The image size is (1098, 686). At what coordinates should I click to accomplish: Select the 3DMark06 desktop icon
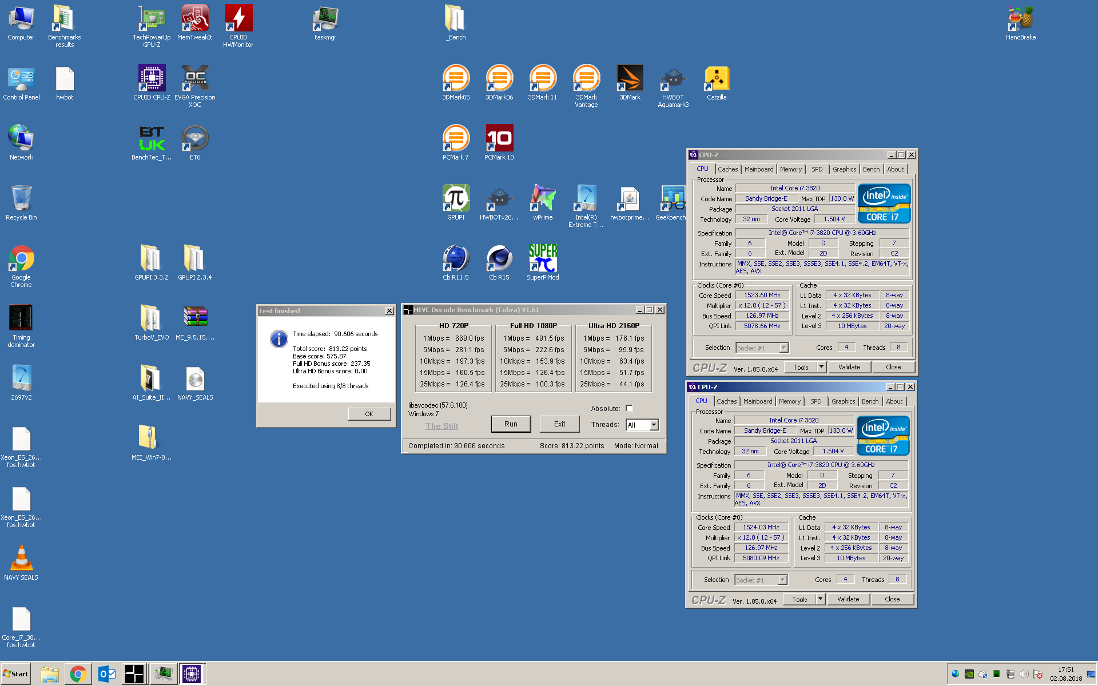coord(499,83)
